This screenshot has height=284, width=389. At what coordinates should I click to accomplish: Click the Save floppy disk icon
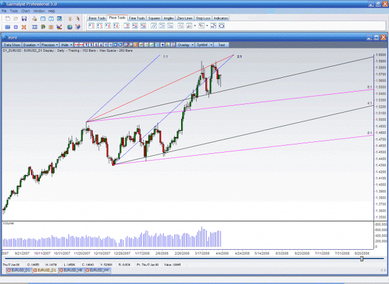point(24,19)
